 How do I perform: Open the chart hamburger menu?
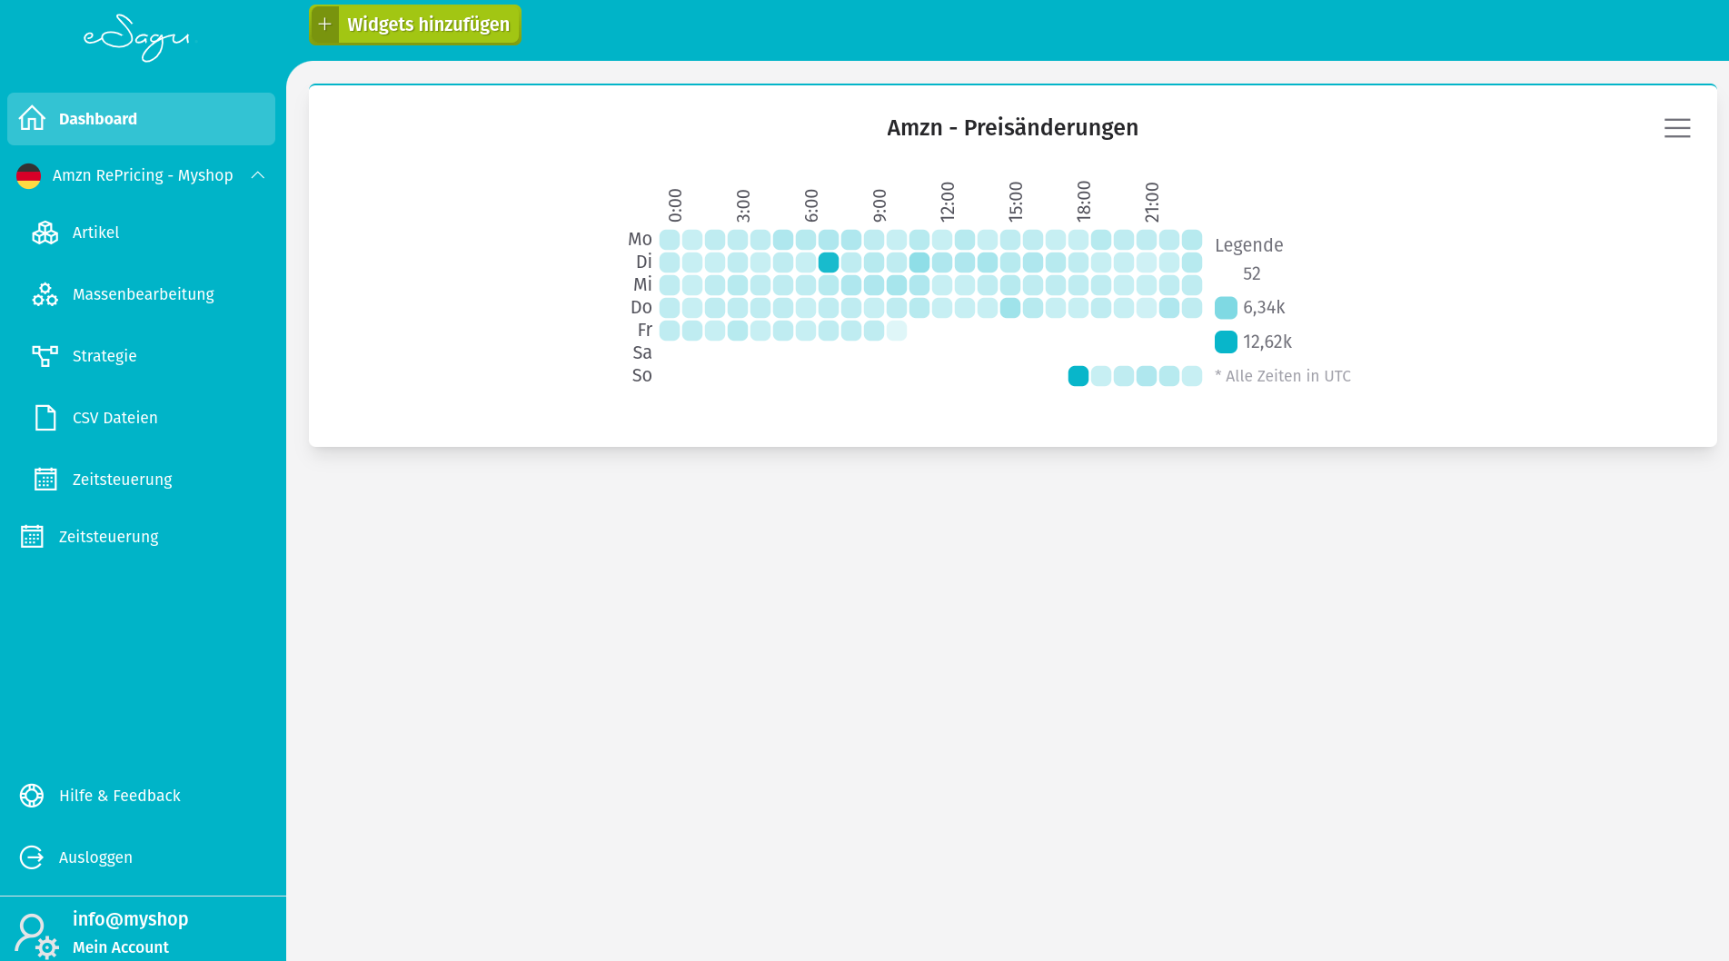click(x=1677, y=128)
